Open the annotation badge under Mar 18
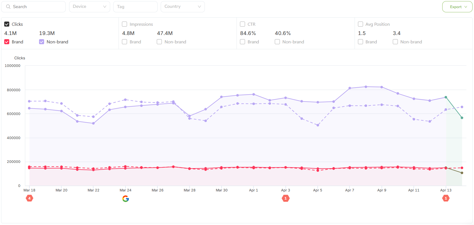474x225 pixels. click(x=30, y=198)
